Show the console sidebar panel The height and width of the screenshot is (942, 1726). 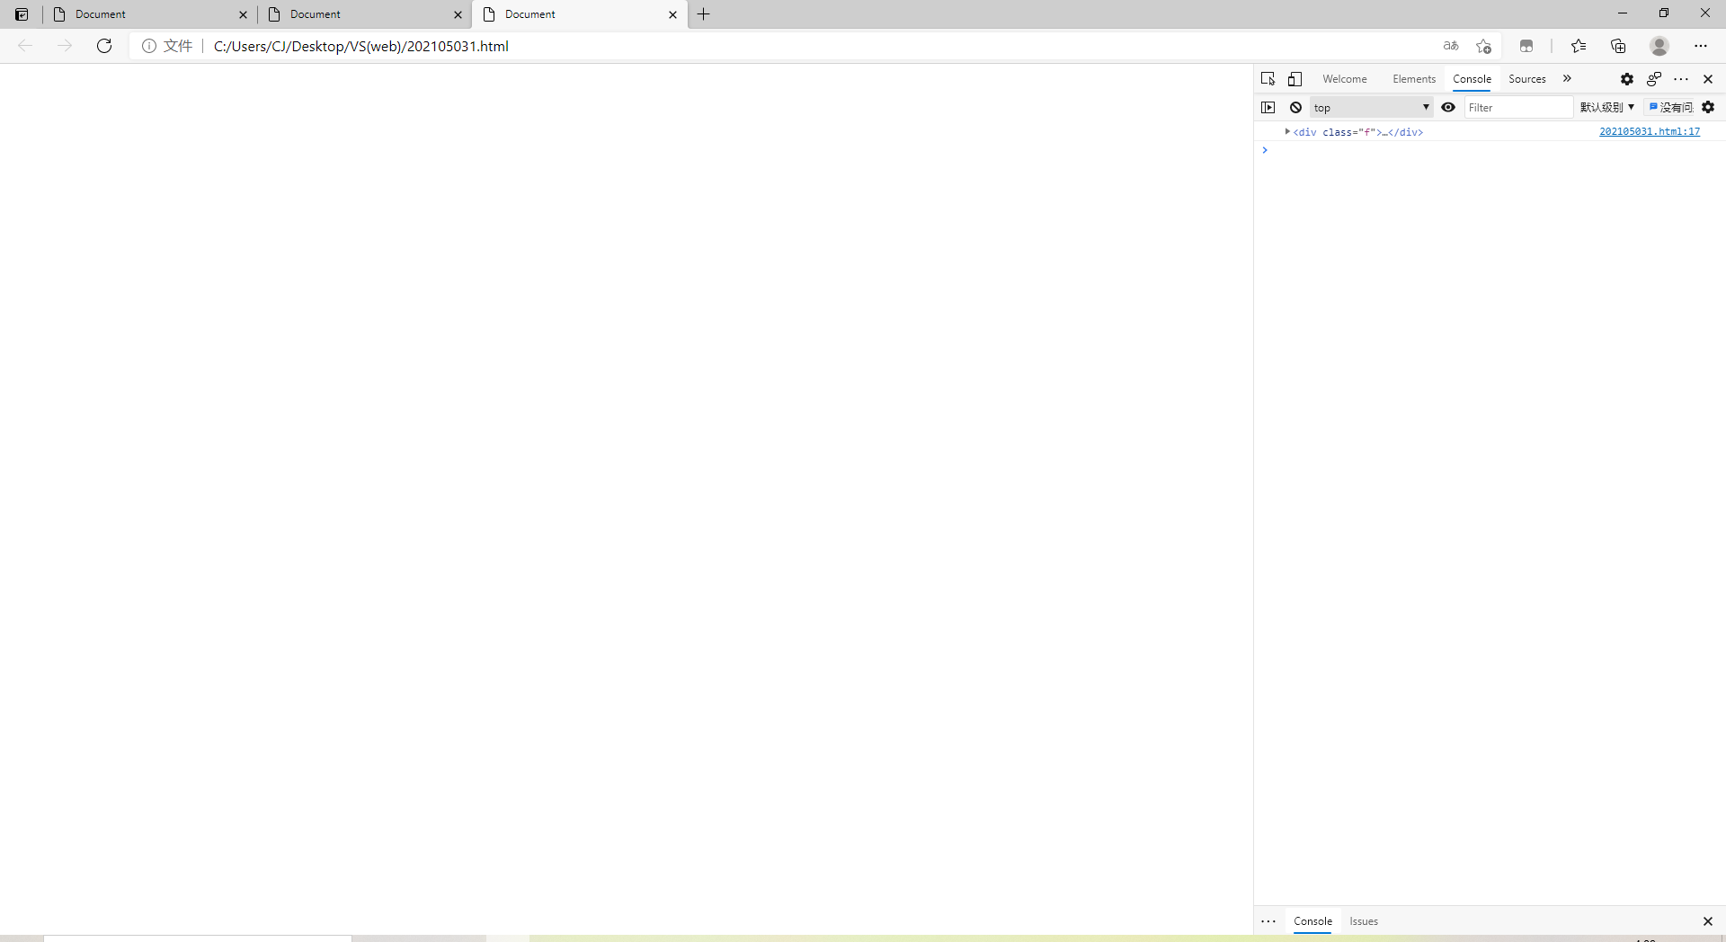point(1268,107)
